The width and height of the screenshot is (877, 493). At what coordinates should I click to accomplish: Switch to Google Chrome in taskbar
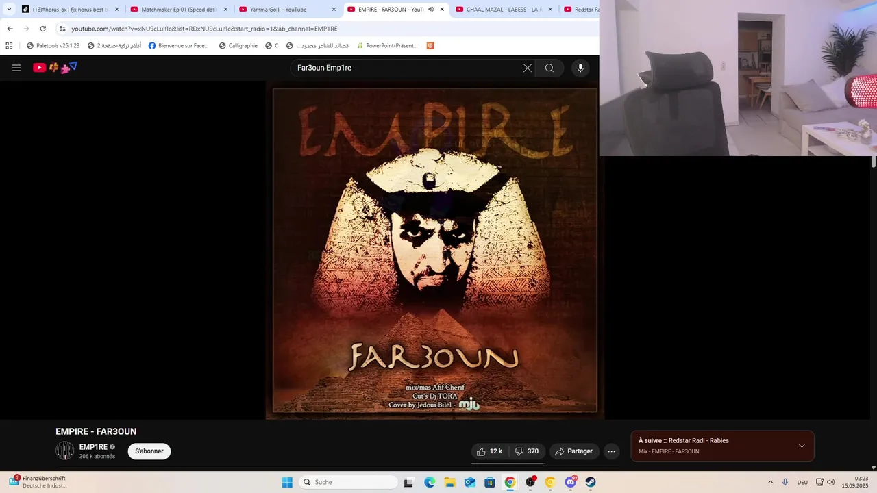tap(510, 482)
